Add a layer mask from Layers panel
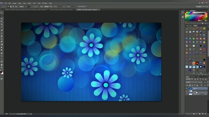209x117 pixels. [x=194, y=114]
